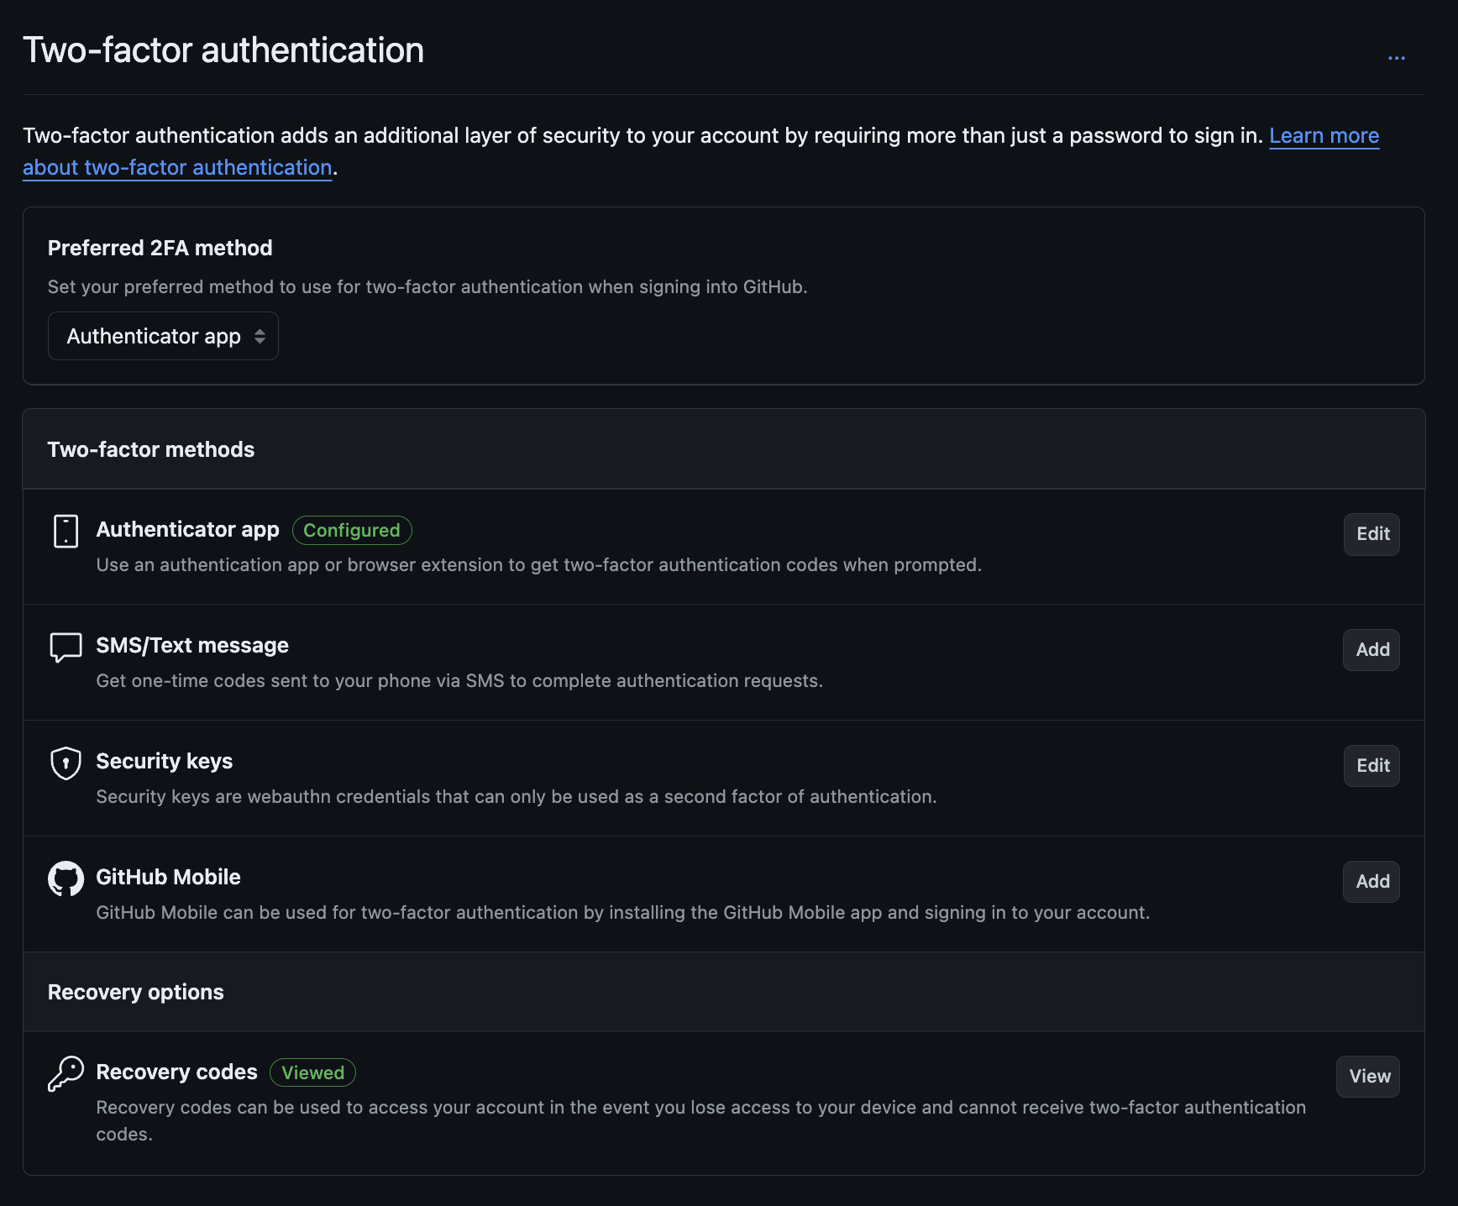Add SMS/Text message method
Screen dimensions: 1458x1206
(x=1371, y=650)
